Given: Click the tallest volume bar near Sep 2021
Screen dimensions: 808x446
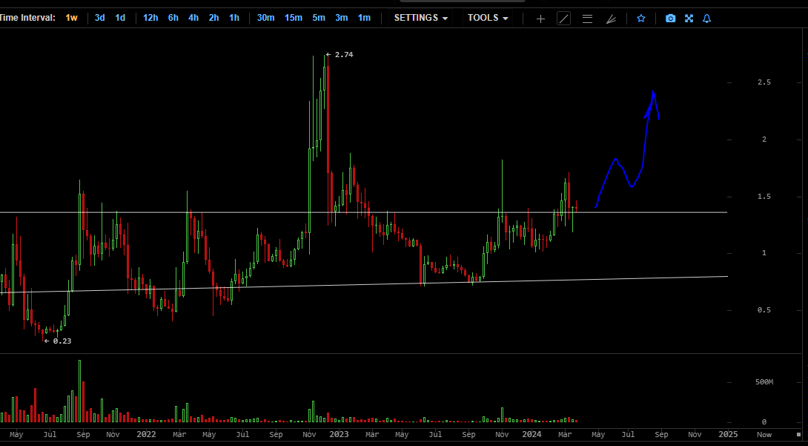Looking at the screenshot, I should point(79,391).
